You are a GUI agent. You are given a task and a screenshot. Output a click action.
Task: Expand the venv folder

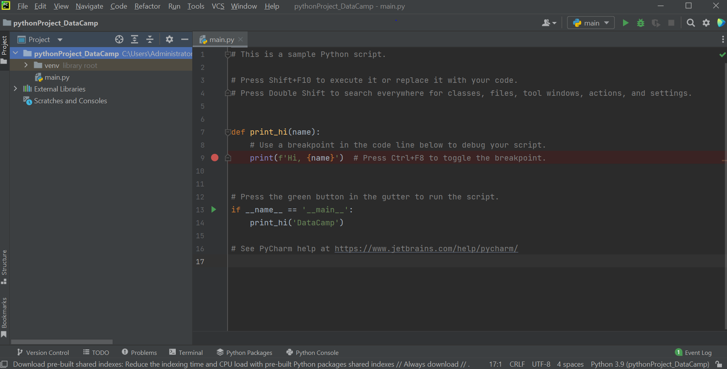click(x=26, y=65)
